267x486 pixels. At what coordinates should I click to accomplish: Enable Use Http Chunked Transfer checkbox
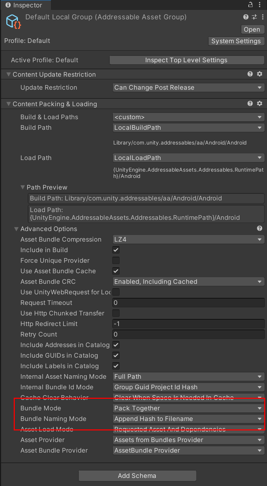[x=116, y=313]
